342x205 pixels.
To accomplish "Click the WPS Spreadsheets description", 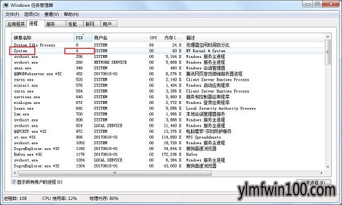I will coord(203,137).
